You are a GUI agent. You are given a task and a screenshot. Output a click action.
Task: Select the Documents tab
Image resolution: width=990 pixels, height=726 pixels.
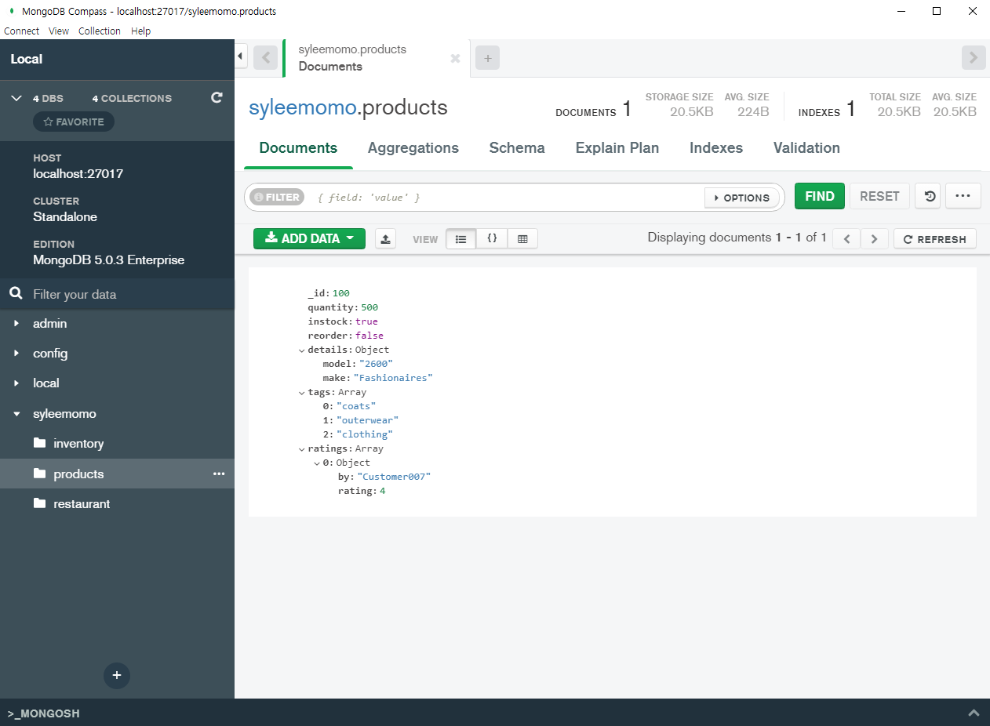[298, 148]
